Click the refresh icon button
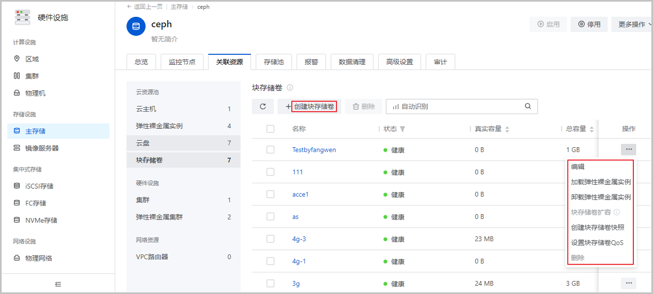 pos(263,107)
